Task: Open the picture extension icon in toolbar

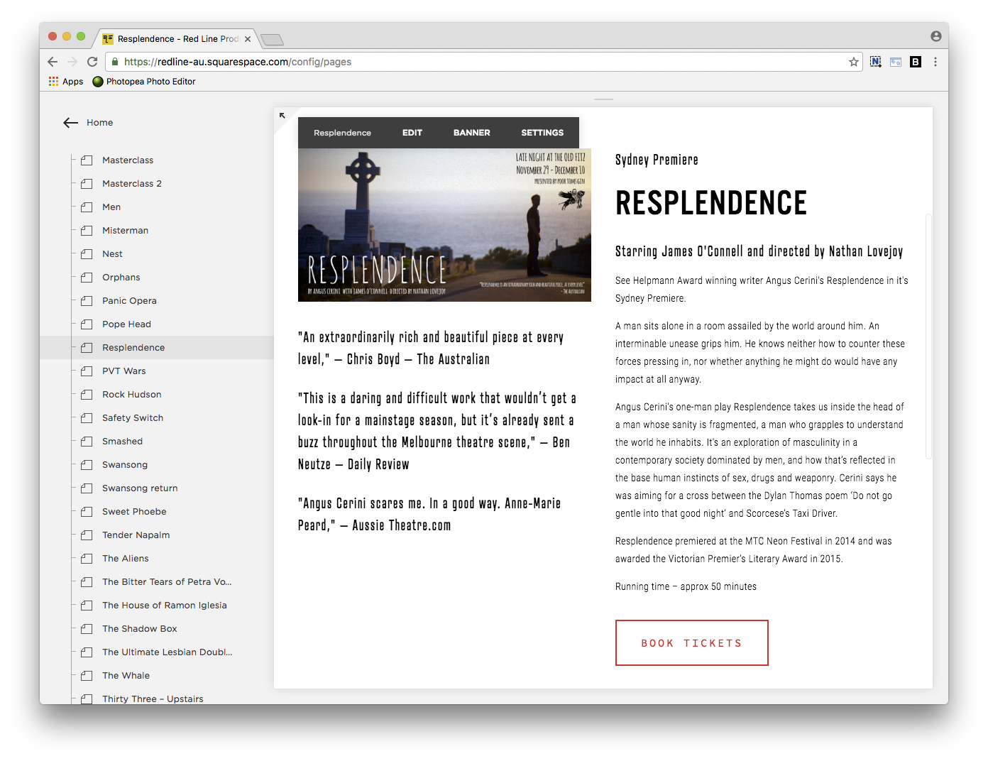Action: [896, 62]
